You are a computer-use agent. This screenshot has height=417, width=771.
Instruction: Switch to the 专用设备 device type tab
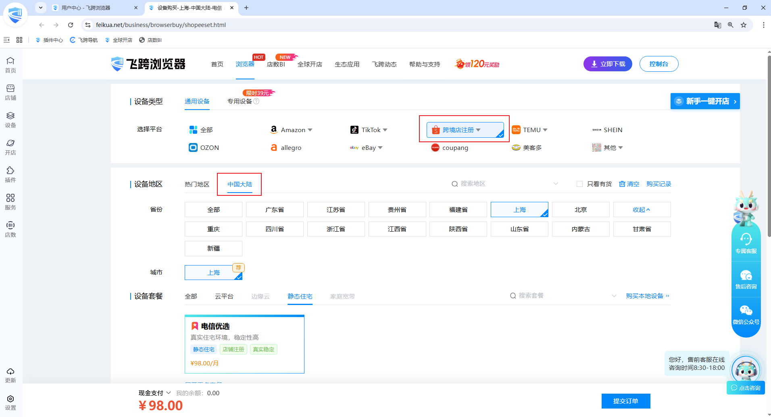240,101
